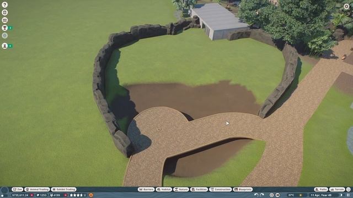
Task: Open the chess-piece icon at the bottom of the sidebar
Action: click(x=4, y=46)
